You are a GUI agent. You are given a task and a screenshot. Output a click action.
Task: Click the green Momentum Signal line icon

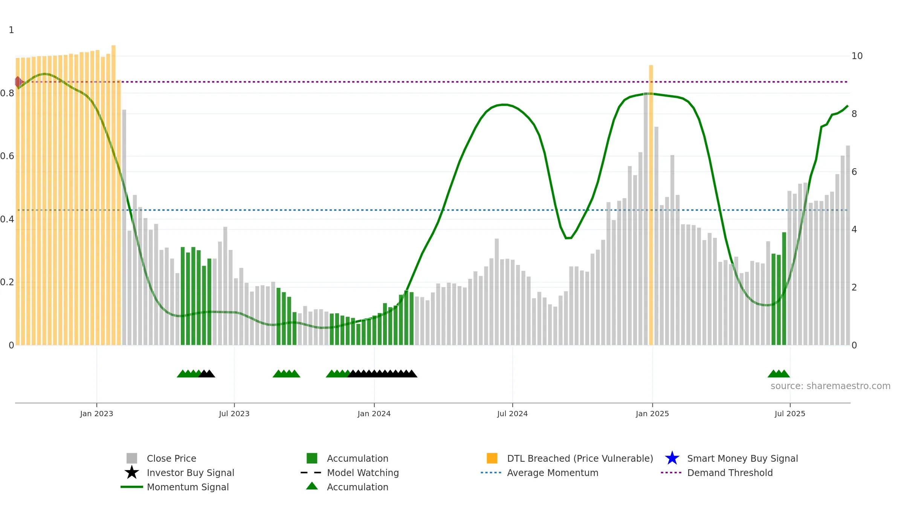[x=132, y=487]
